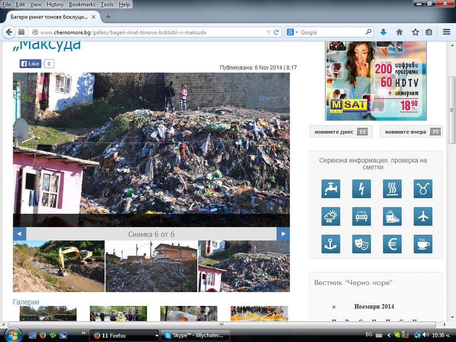This screenshot has height=342, width=456.
Task: Select the euro currency icon
Action: coord(392,244)
